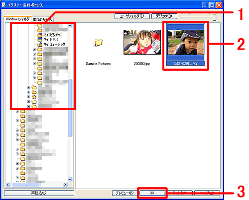Select the 200803.jpg thumbnail
The width and height of the screenshot is (249, 200).
tap(142, 42)
